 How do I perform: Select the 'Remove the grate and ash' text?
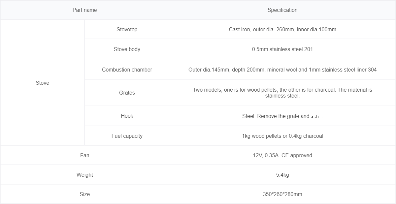click(282, 116)
